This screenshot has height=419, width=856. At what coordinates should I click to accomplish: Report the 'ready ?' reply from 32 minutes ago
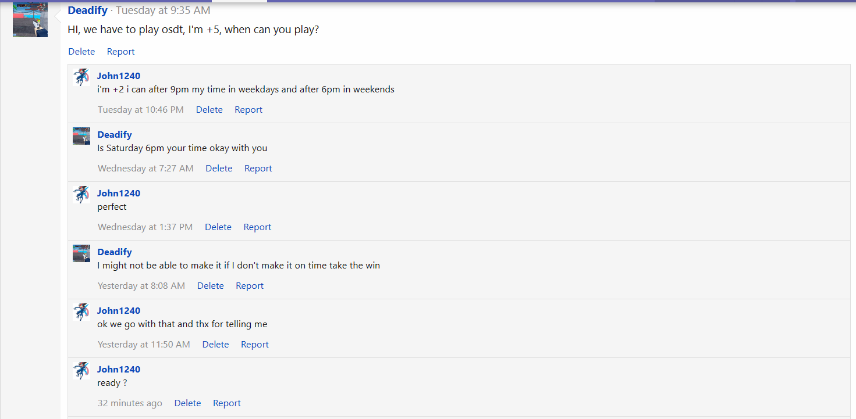227,403
